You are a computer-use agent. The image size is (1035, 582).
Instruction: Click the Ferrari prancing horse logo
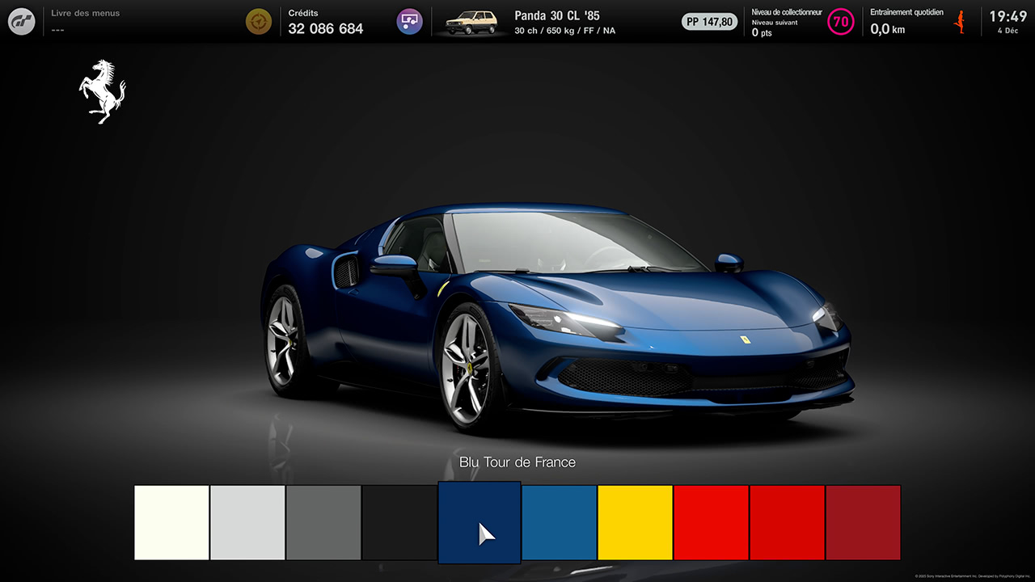103,91
